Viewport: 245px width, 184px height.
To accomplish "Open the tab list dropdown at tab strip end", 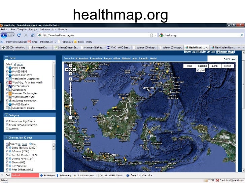I will (x=243, y=47).
